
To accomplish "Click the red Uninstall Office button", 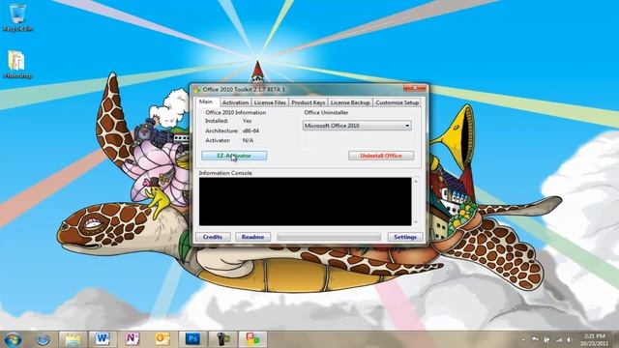I will pyautogui.click(x=381, y=156).
